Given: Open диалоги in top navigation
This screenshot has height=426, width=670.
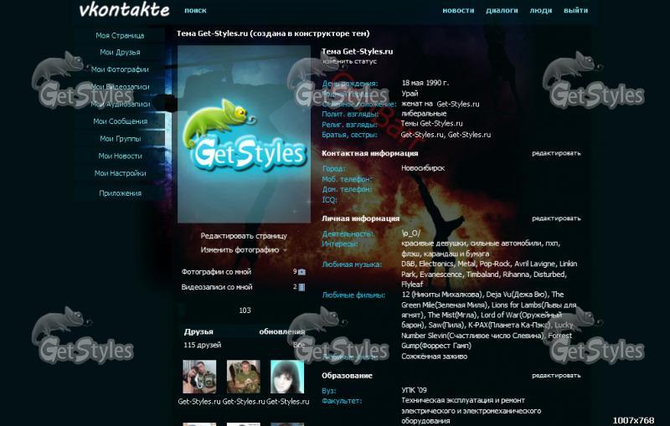Looking at the screenshot, I should [502, 11].
